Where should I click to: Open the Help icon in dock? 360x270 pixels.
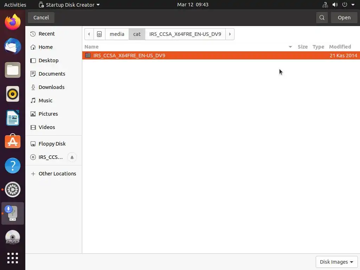pyautogui.click(x=13, y=166)
